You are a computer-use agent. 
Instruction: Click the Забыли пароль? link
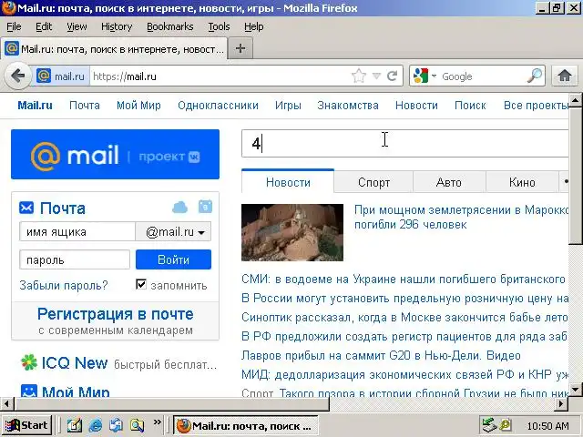64,285
